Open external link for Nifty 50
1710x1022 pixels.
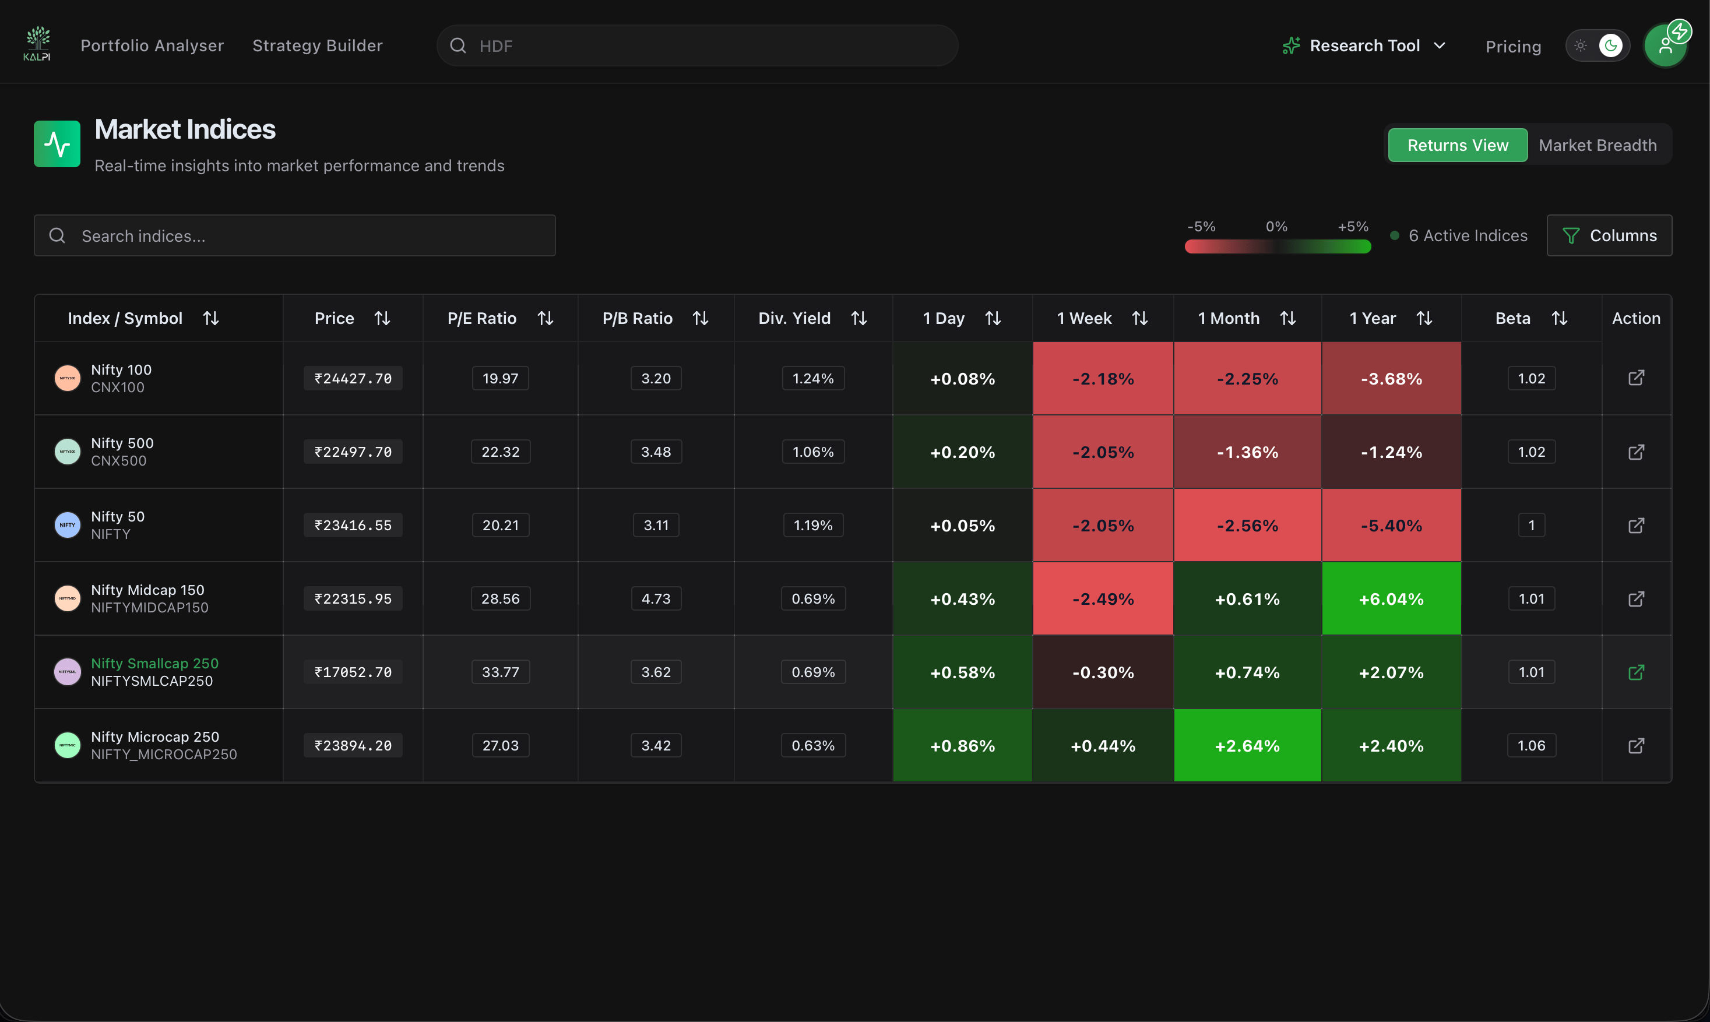coord(1637,526)
